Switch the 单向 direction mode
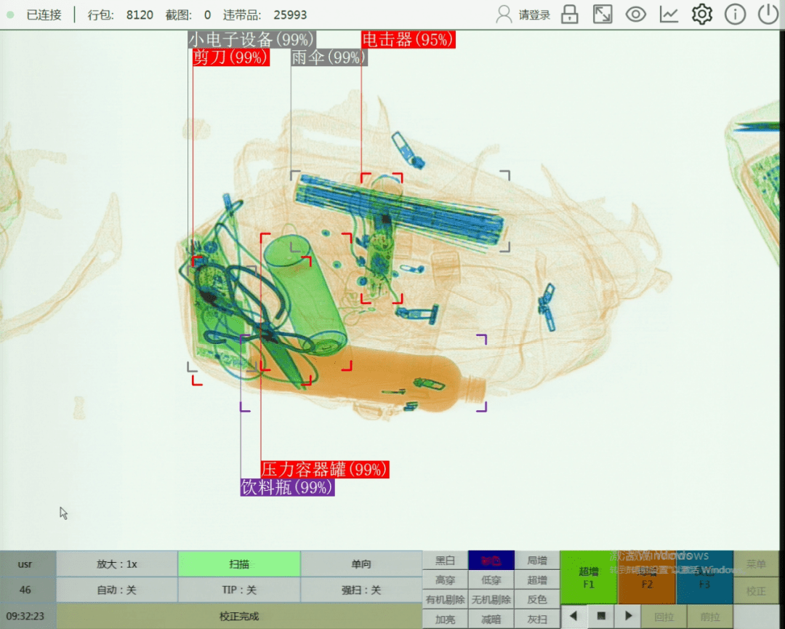785x629 pixels. [x=361, y=564]
